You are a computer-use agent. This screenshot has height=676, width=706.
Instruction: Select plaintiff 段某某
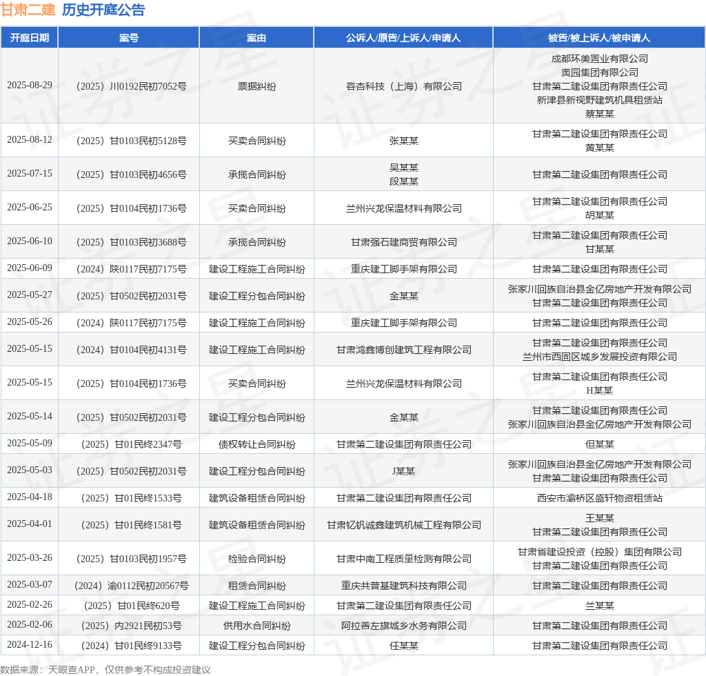coord(403,181)
